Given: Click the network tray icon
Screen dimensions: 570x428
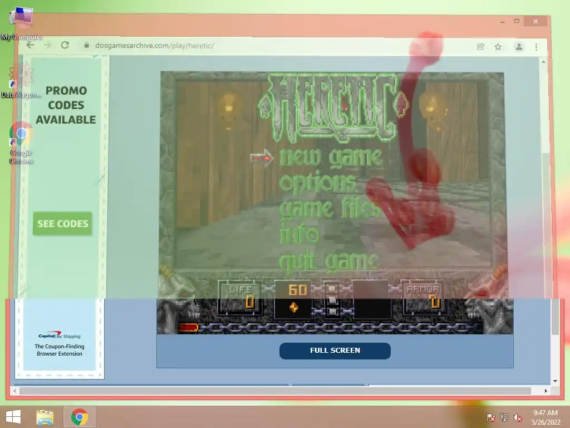Looking at the screenshot, I should pos(504,417).
